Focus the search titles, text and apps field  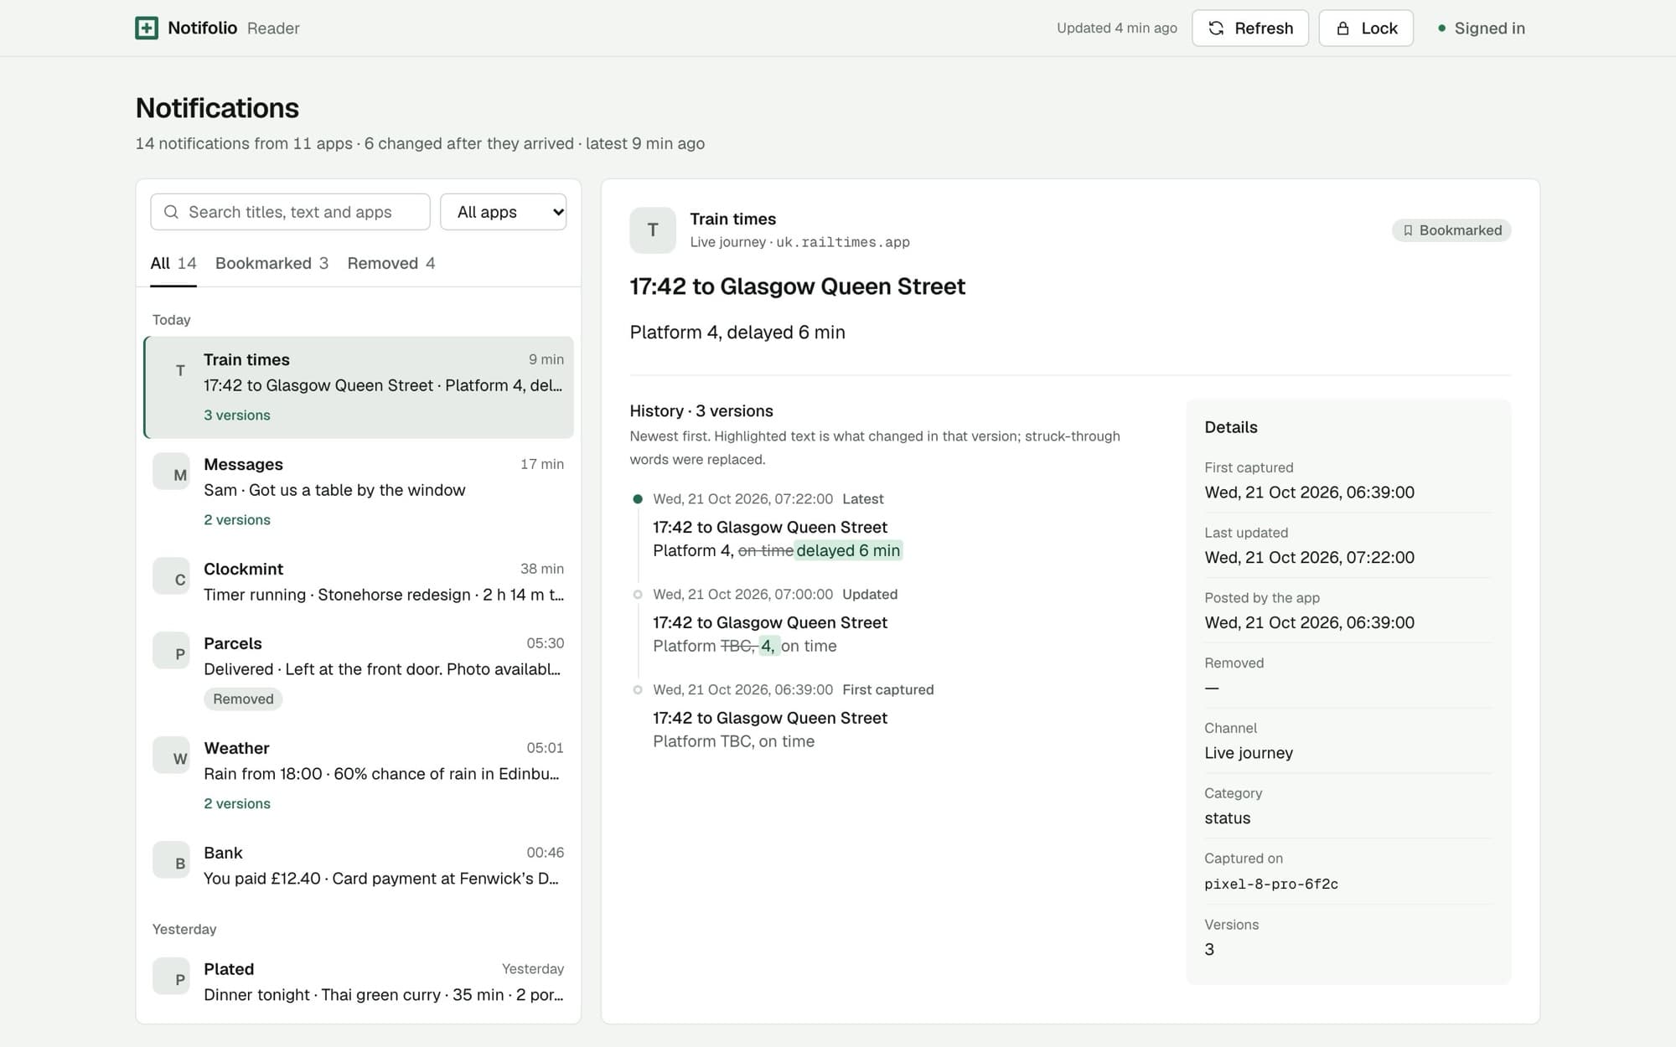(290, 212)
